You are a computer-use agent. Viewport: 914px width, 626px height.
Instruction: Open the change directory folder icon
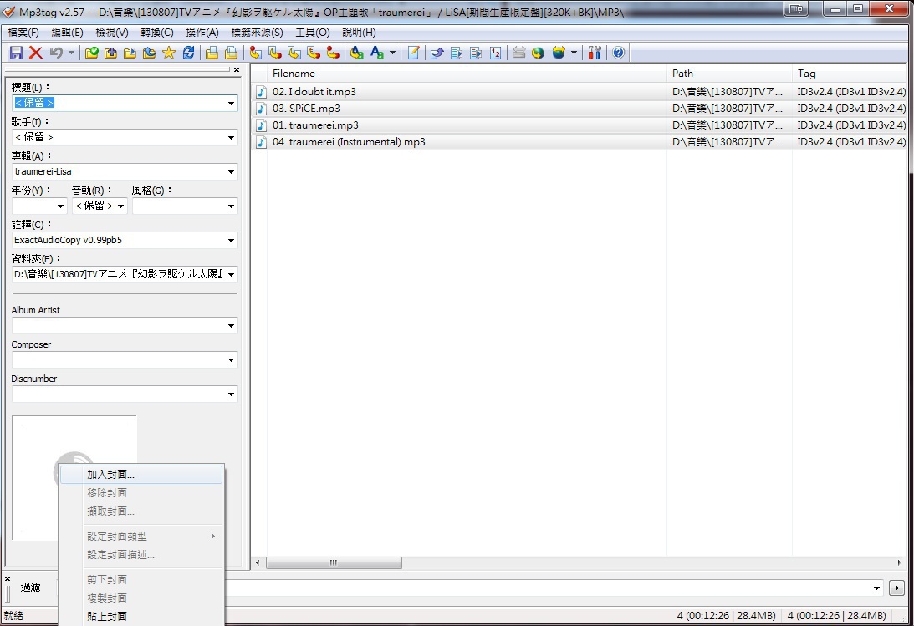(91, 53)
